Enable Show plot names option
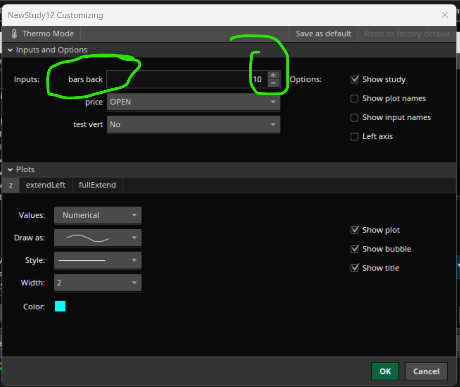The width and height of the screenshot is (460, 387). coord(354,99)
